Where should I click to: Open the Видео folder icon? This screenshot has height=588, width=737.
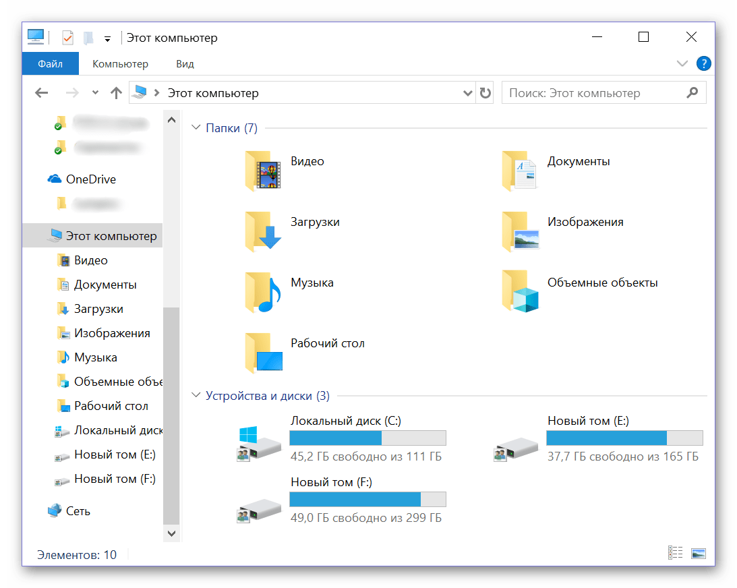[263, 170]
